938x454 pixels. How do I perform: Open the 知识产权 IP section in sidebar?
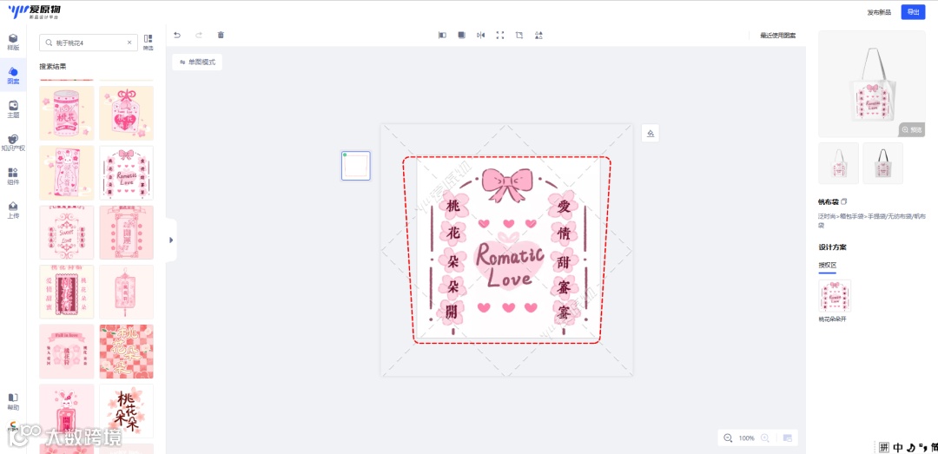pos(13,142)
